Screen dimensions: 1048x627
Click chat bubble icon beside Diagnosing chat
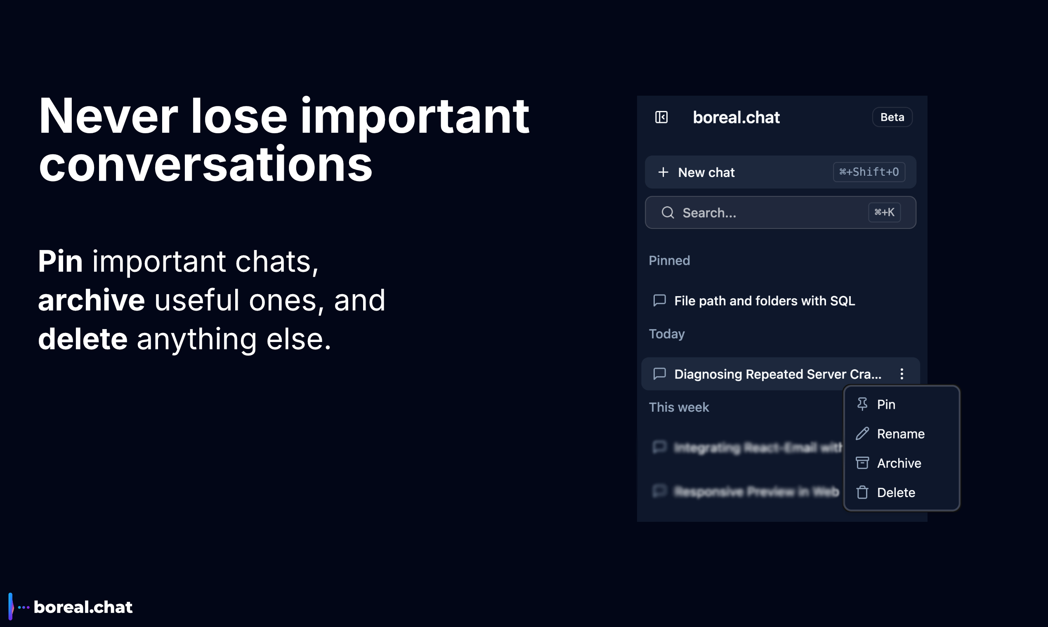659,374
